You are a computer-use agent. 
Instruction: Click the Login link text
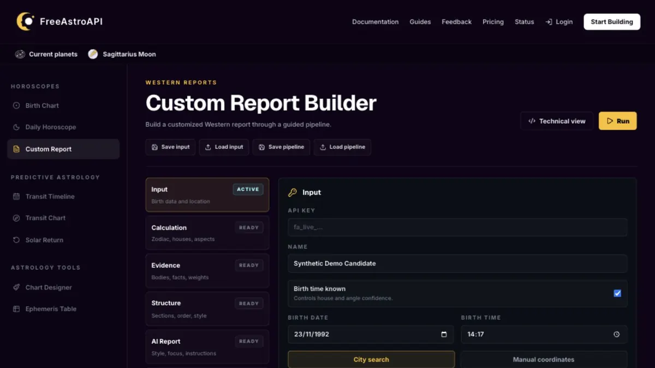[x=564, y=22]
